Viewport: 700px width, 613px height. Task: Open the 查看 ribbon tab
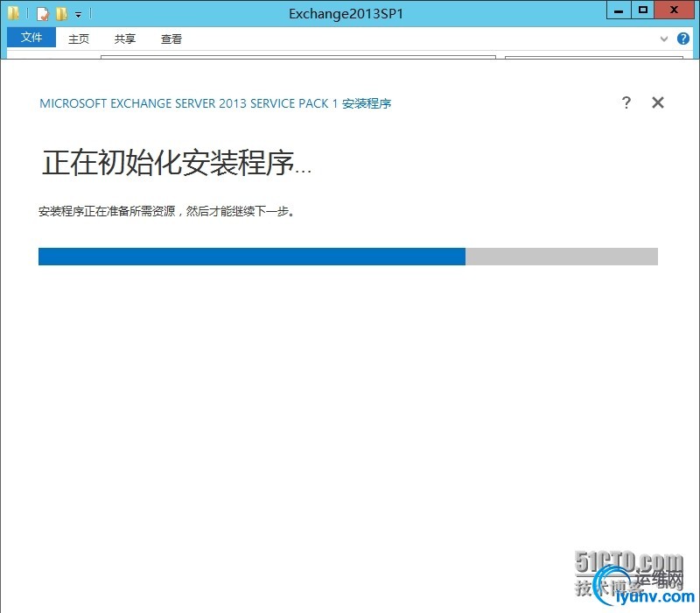click(x=171, y=39)
